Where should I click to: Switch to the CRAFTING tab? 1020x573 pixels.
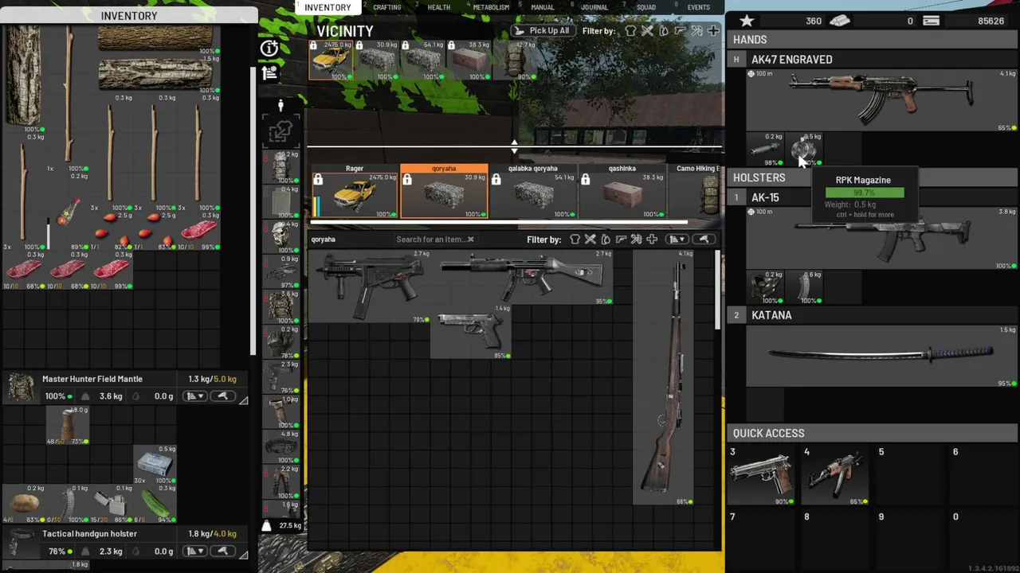pos(387,7)
